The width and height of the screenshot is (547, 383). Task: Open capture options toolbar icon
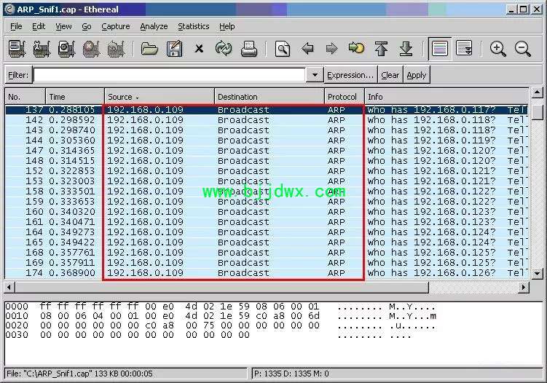click(42, 49)
